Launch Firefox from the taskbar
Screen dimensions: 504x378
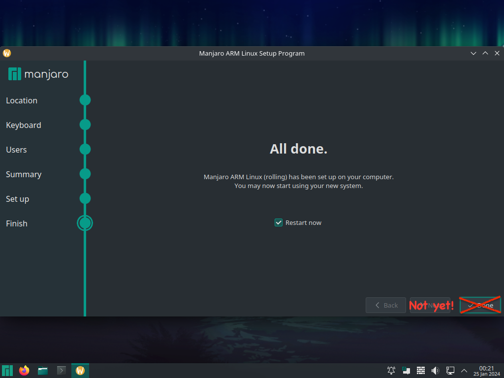(24, 371)
